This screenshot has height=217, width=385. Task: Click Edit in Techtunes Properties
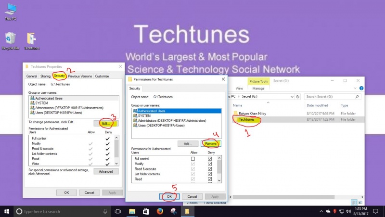106,123
